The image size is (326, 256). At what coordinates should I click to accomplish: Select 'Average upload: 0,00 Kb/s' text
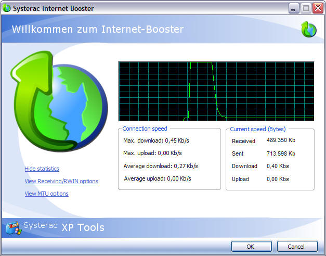coord(158,178)
